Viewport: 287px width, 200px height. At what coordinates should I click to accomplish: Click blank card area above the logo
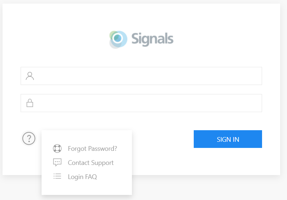coord(141,17)
